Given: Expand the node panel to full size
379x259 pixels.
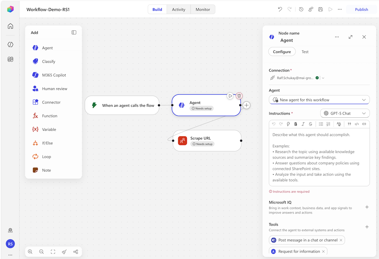Looking at the screenshot, I should [351, 37].
